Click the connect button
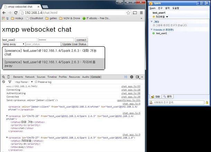Viewport: 211px width, 152px height. [x=81, y=40]
